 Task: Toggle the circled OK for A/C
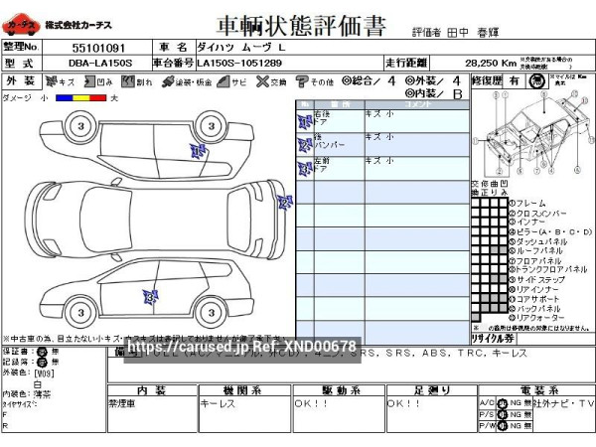pos(503,403)
